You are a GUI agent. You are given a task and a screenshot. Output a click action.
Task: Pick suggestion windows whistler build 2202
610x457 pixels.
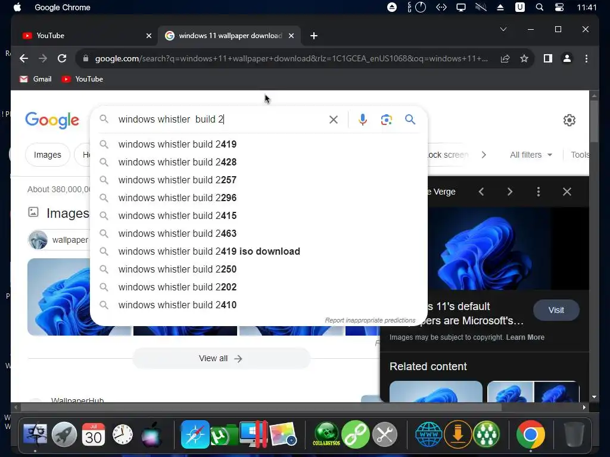pyautogui.click(x=259, y=287)
